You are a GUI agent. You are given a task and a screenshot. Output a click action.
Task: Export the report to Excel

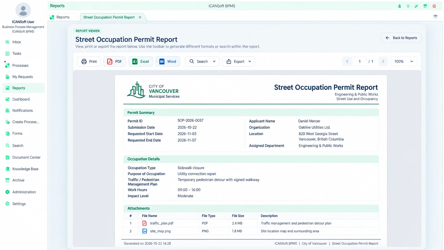141,61
